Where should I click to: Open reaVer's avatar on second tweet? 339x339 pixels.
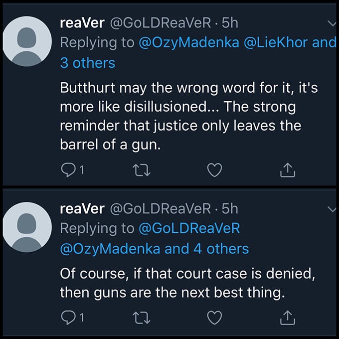pos(27,227)
